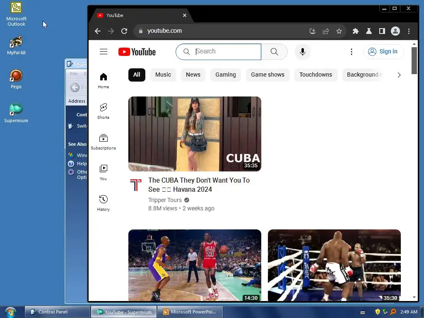The width and height of the screenshot is (424, 318).
Task: Open the basketball video thumbnail
Action: pyautogui.click(x=195, y=265)
